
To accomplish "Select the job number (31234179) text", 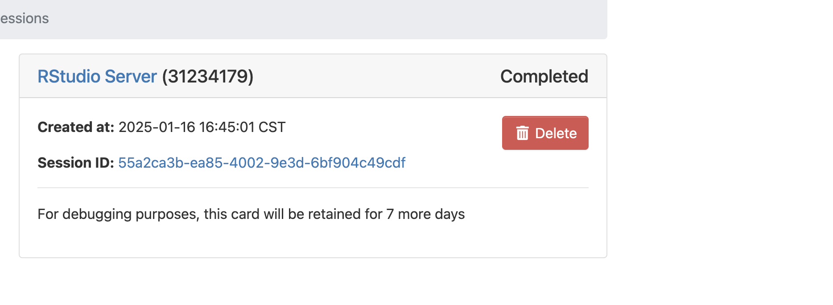I will click(x=208, y=76).
